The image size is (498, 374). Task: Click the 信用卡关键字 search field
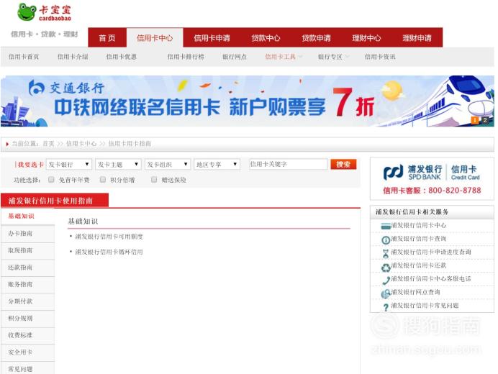coord(288,164)
